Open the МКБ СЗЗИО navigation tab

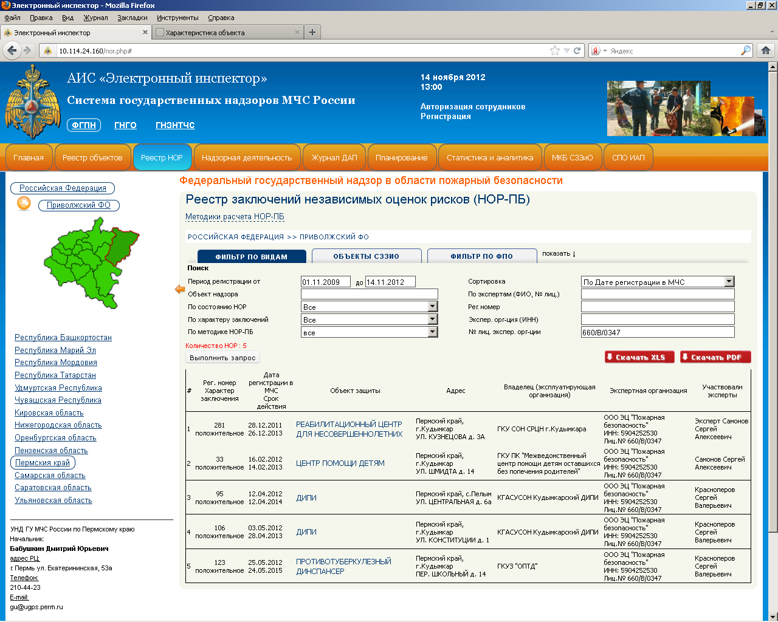click(573, 157)
